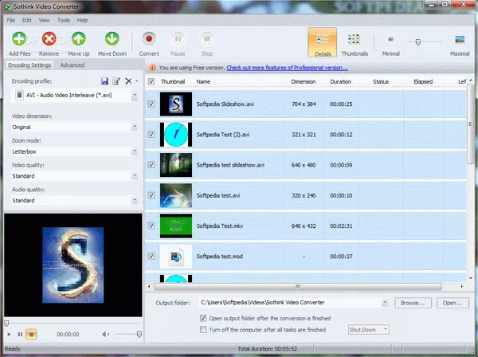This screenshot has height=357, width=478.
Task: Open the File menu
Action: click(x=10, y=20)
